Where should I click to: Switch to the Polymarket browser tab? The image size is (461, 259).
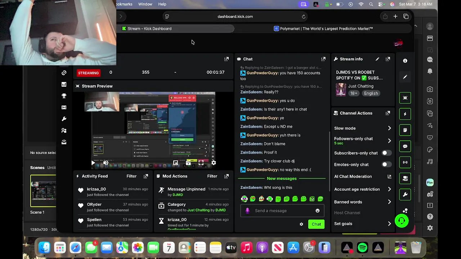pos(323,28)
